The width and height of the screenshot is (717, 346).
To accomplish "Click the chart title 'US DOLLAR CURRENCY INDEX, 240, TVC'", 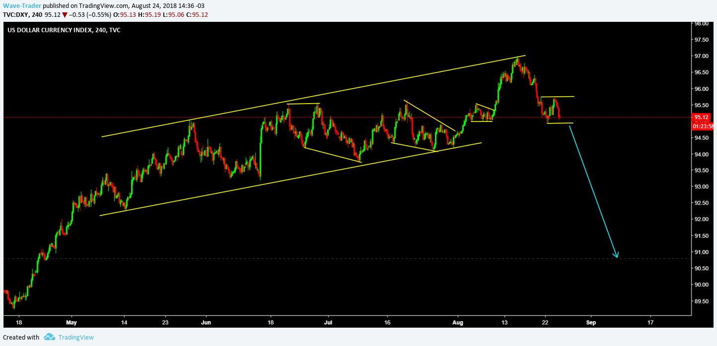I will [64, 30].
